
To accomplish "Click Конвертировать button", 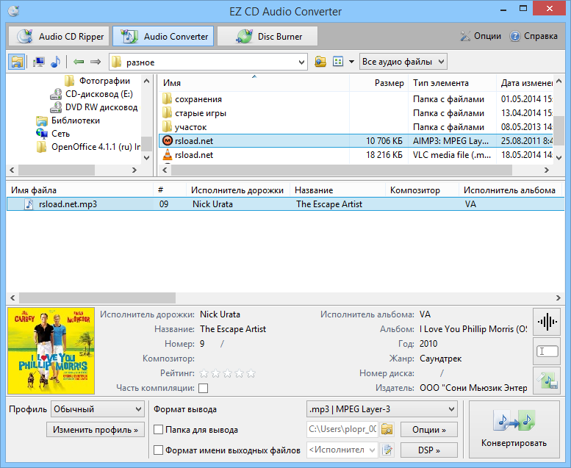I will click(514, 429).
